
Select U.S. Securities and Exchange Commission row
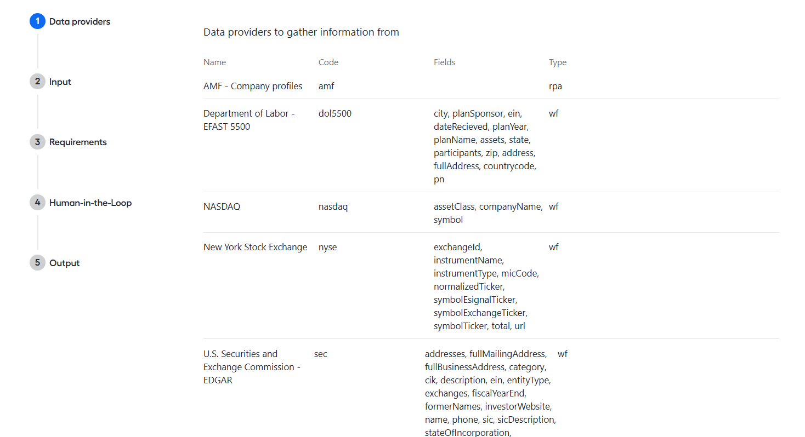[491, 388]
